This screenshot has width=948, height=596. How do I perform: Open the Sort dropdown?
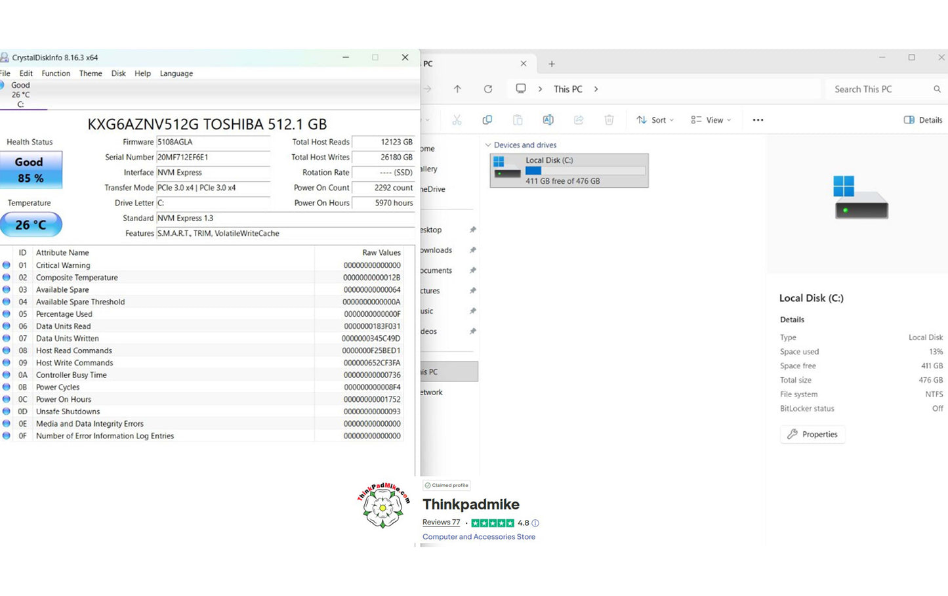(x=655, y=120)
